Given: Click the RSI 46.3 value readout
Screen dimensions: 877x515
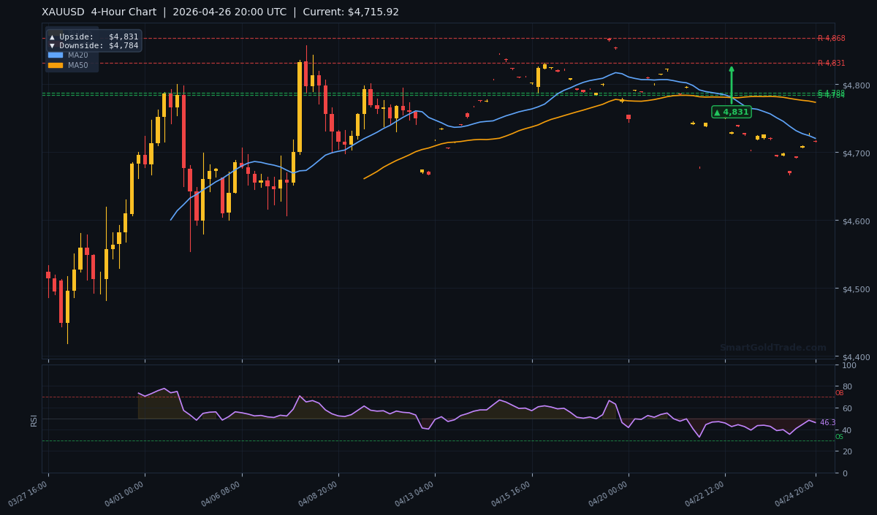Looking at the screenshot, I should (x=828, y=422).
